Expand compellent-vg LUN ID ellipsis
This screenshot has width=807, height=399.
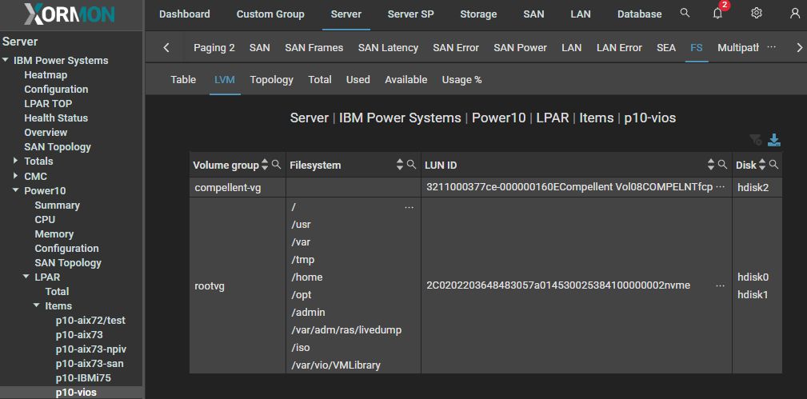721,186
